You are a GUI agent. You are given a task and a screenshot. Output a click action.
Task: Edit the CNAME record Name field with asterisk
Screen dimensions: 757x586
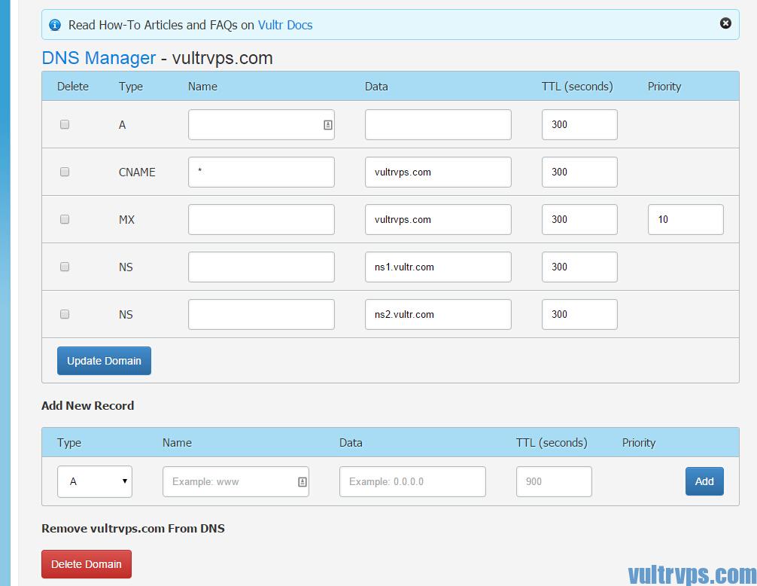click(x=261, y=172)
